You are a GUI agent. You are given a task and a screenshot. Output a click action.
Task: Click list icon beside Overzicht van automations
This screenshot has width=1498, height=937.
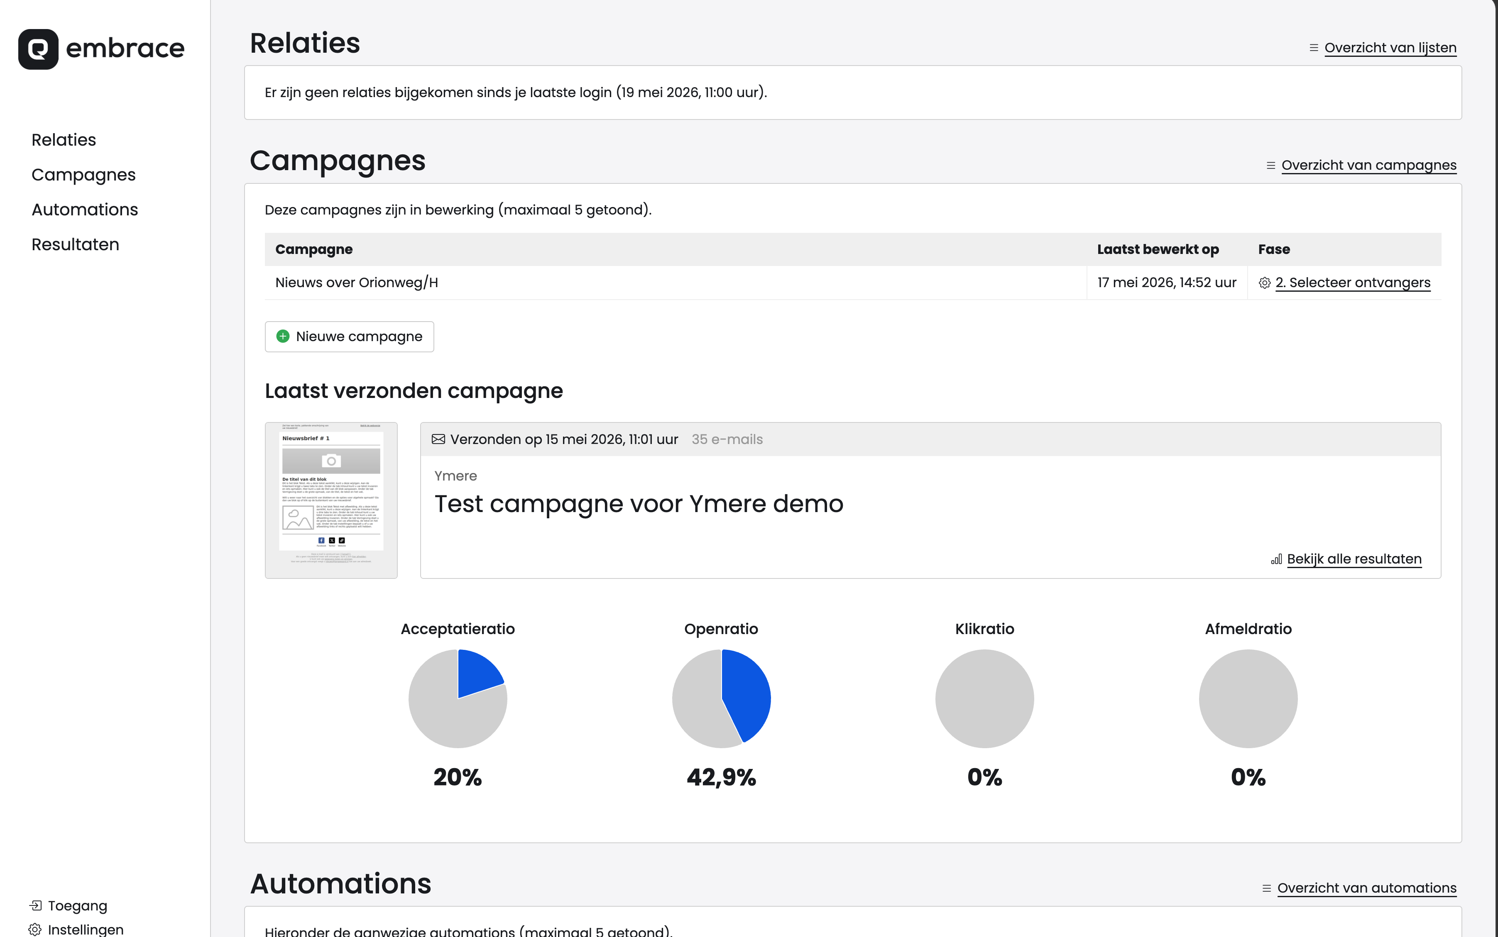(x=1266, y=888)
